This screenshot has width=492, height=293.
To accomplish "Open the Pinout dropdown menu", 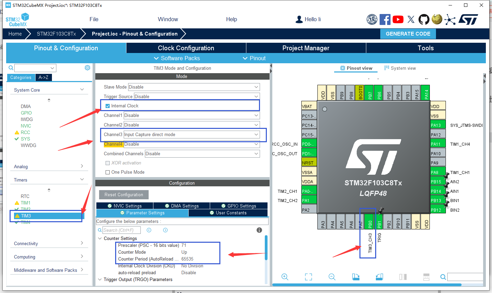I will [254, 58].
